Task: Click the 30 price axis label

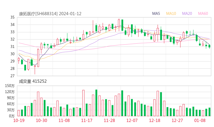Action: tap(12, 54)
